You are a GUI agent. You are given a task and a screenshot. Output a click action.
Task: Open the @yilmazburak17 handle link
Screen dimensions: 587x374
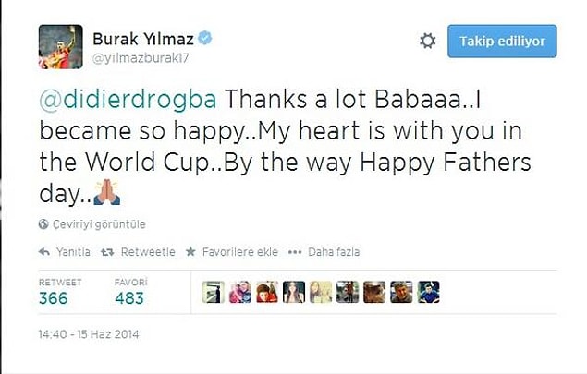[141, 58]
